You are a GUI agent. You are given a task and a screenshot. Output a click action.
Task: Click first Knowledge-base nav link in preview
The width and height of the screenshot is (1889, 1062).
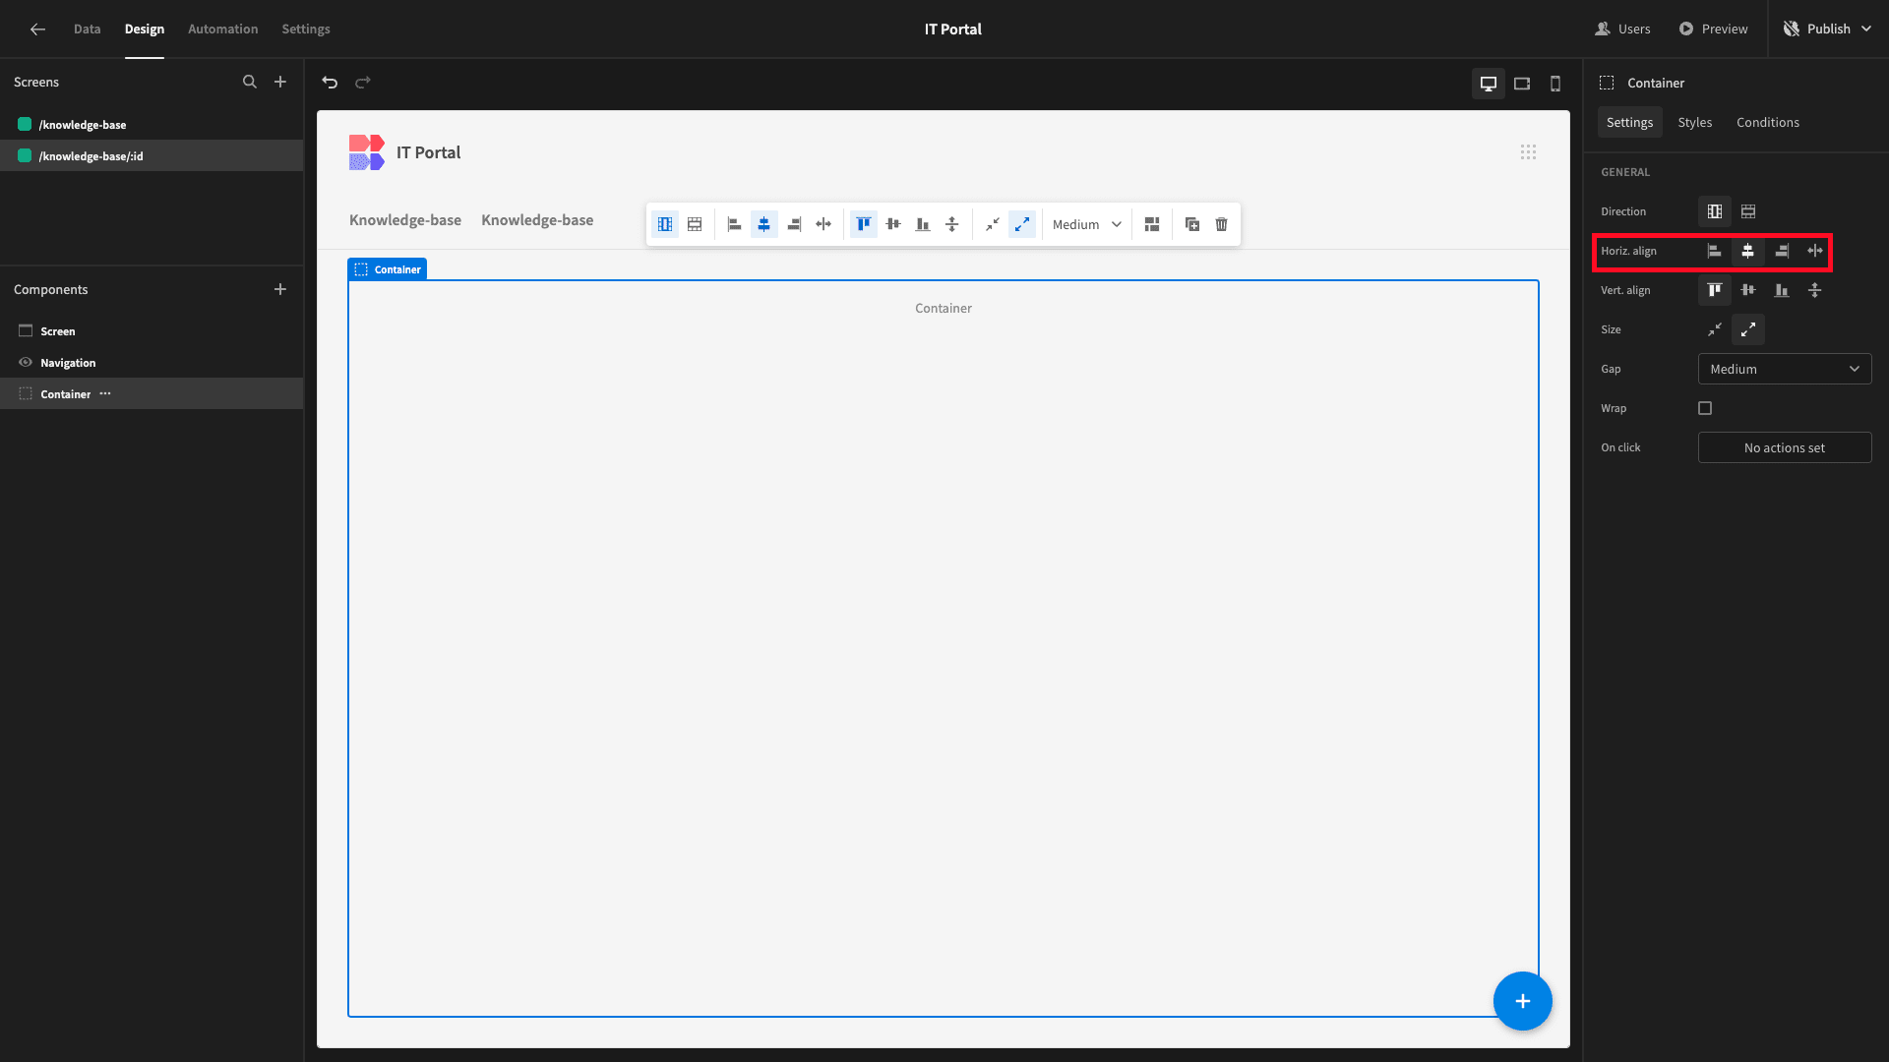click(x=405, y=219)
